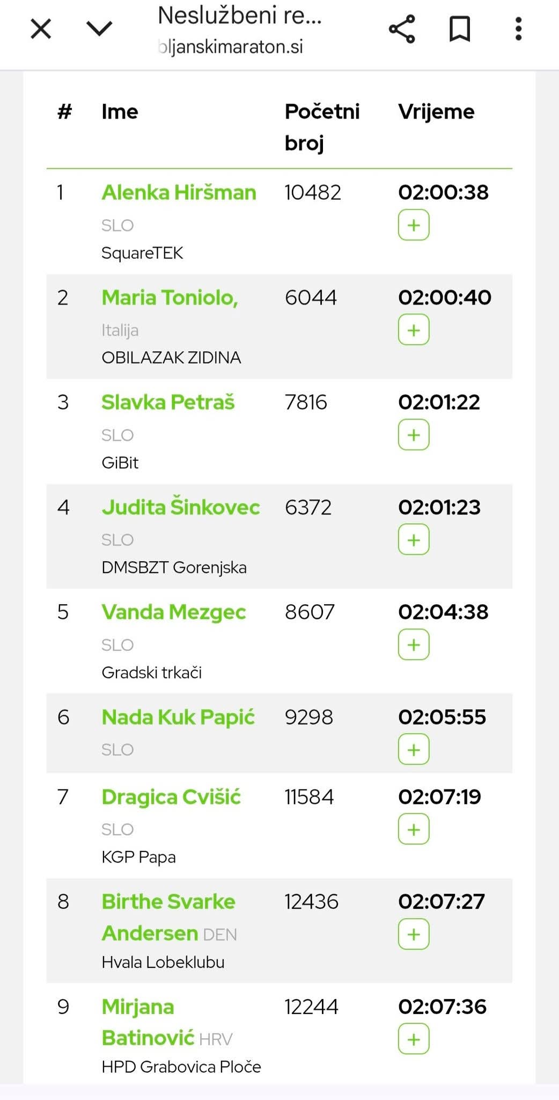Open Maria Toniolo's runner profile
The width and height of the screenshot is (559, 1100).
(170, 297)
